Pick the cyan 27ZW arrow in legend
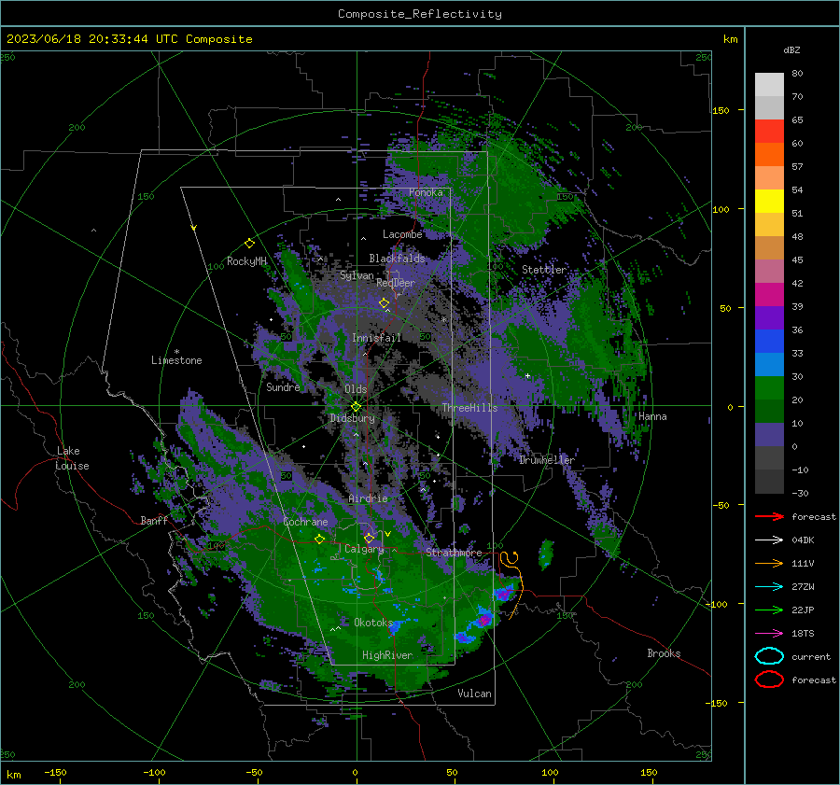The height and width of the screenshot is (785, 840). (769, 586)
